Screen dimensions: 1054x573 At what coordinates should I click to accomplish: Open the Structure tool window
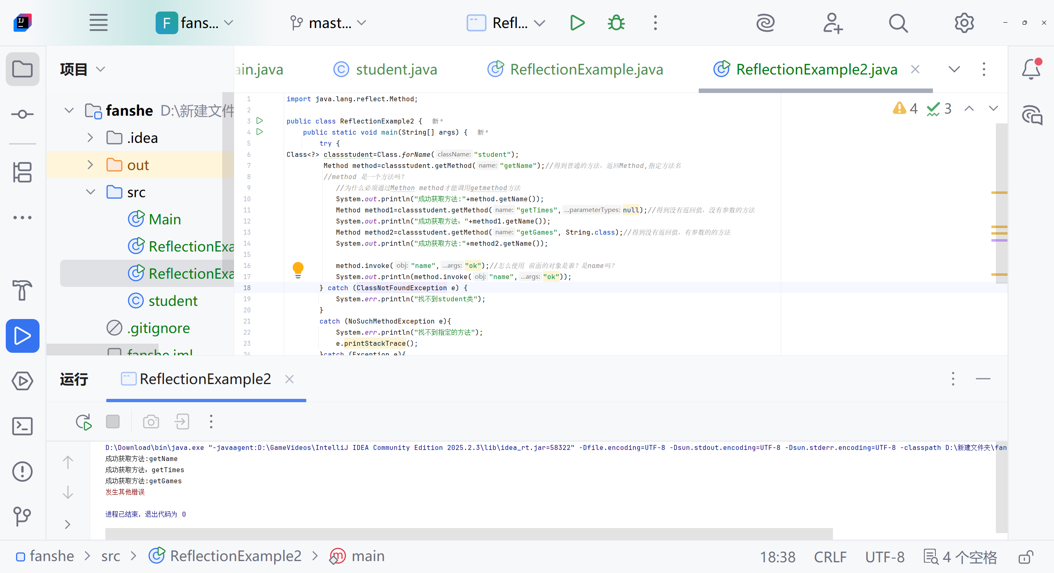[22, 172]
